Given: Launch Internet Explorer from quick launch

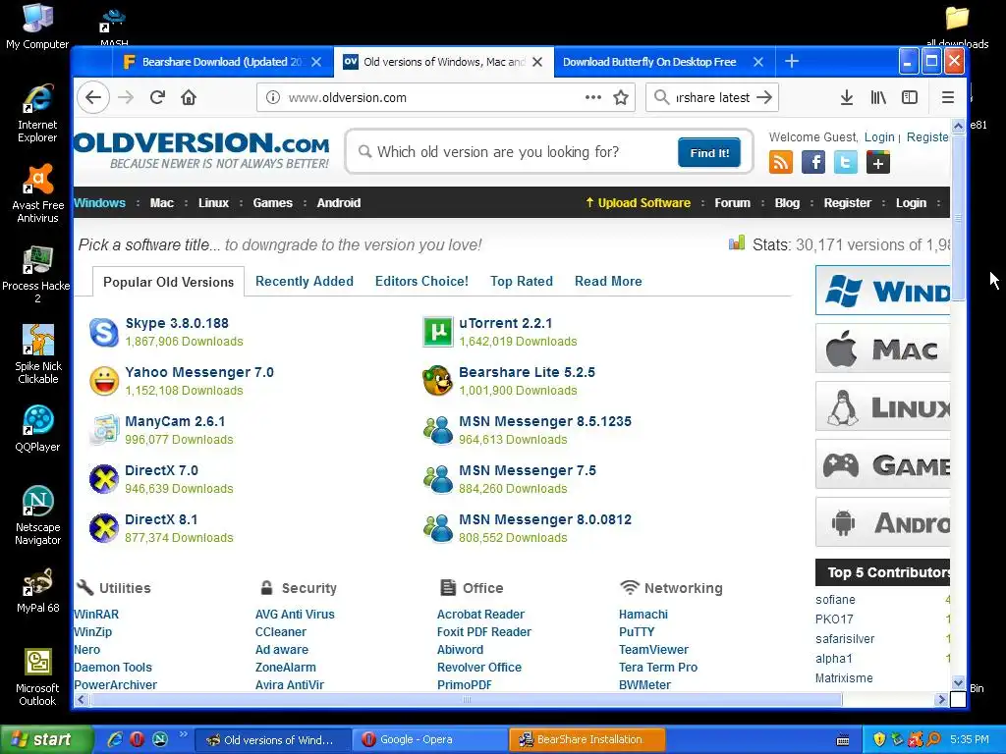Looking at the screenshot, I should tap(115, 739).
